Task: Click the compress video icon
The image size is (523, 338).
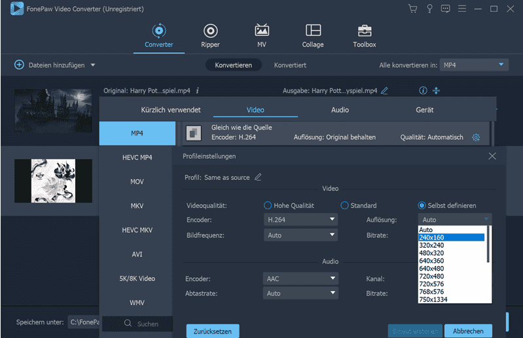Action: click(437, 91)
